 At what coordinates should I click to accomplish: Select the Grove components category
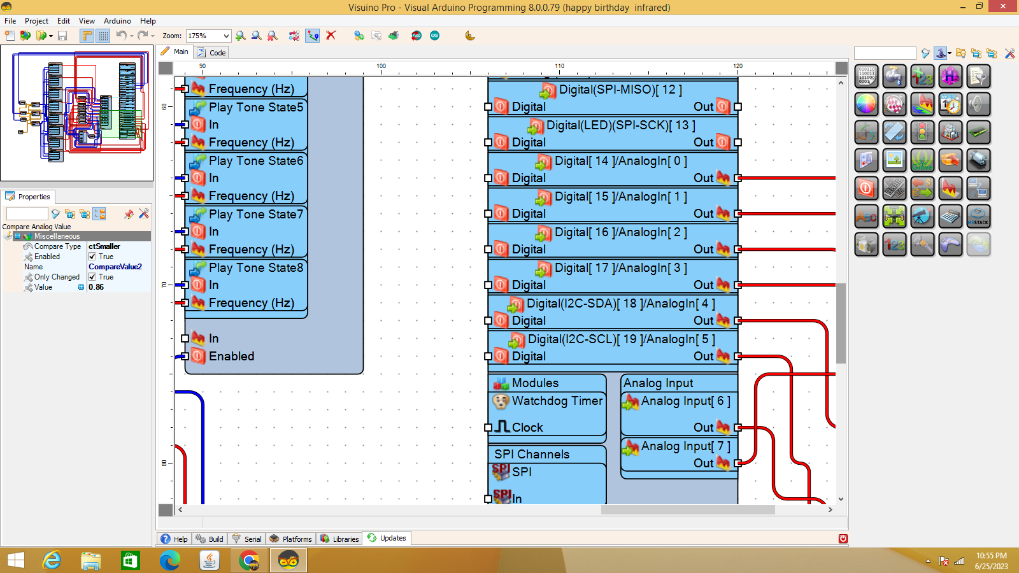point(922,160)
